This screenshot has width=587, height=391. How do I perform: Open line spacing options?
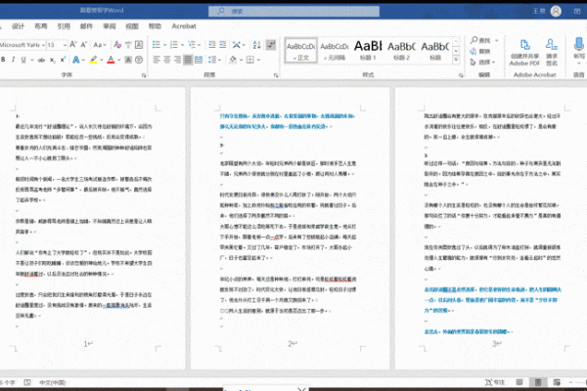pos(212,60)
